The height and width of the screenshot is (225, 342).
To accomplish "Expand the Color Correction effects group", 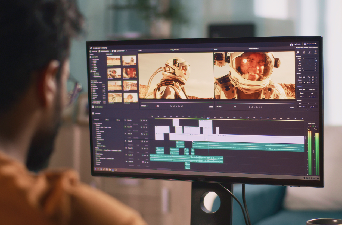I will (x=94, y=123).
